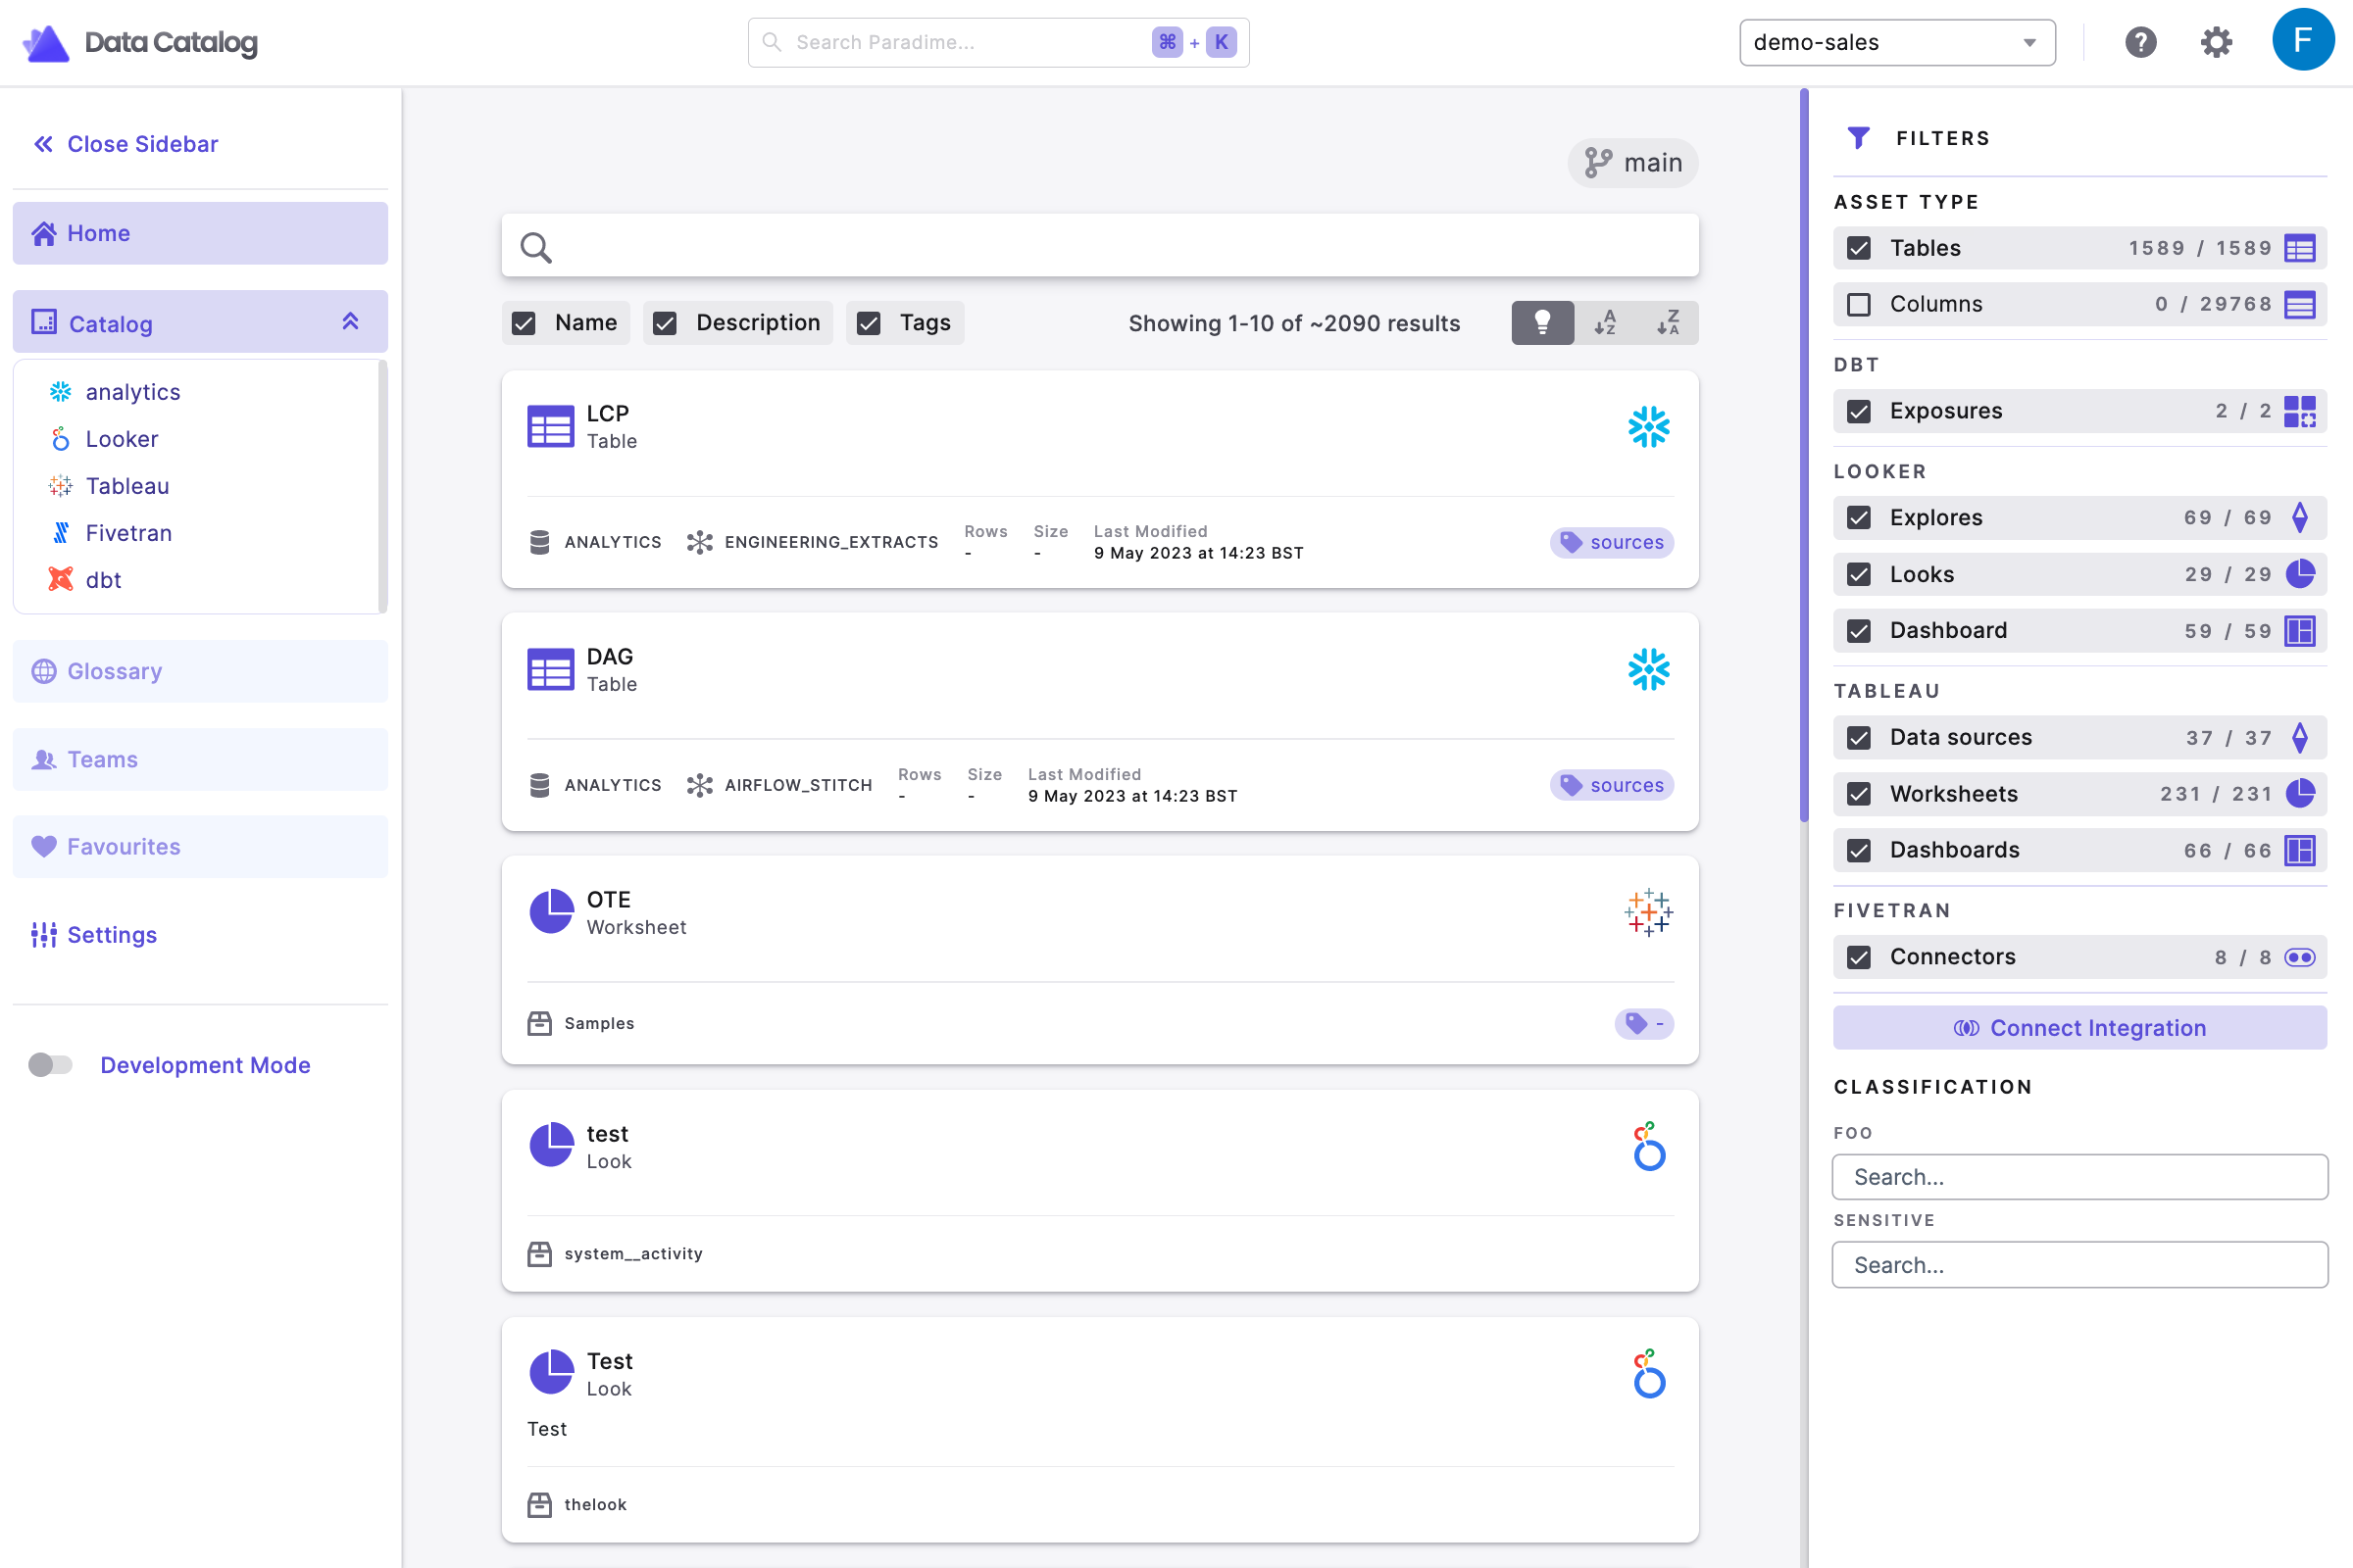Select Looker under Catalog
The height and width of the screenshot is (1568, 2353).
click(x=122, y=439)
